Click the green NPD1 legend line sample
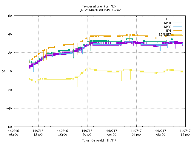The image size is (191, 143). click(x=178, y=23)
